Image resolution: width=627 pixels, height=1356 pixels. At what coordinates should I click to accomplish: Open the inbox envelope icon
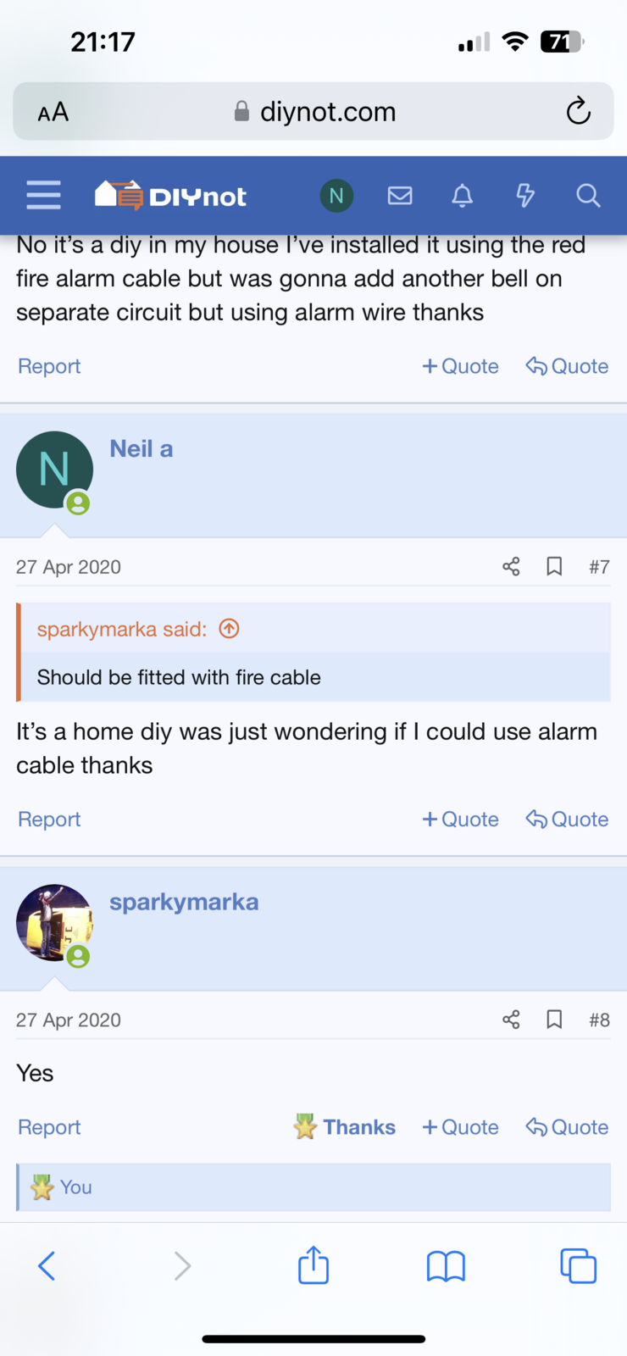click(400, 196)
